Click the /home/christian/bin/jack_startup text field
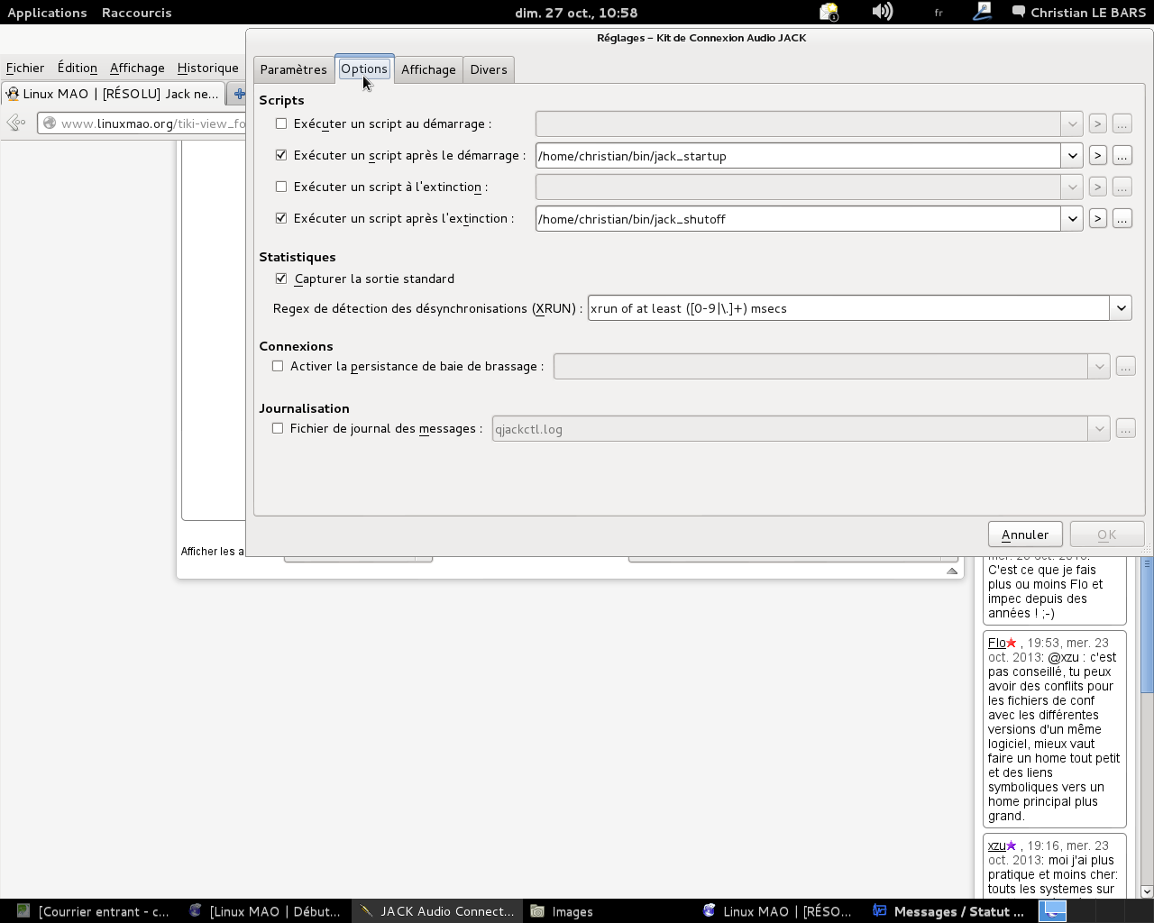This screenshot has width=1154, height=923. [798, 156]
